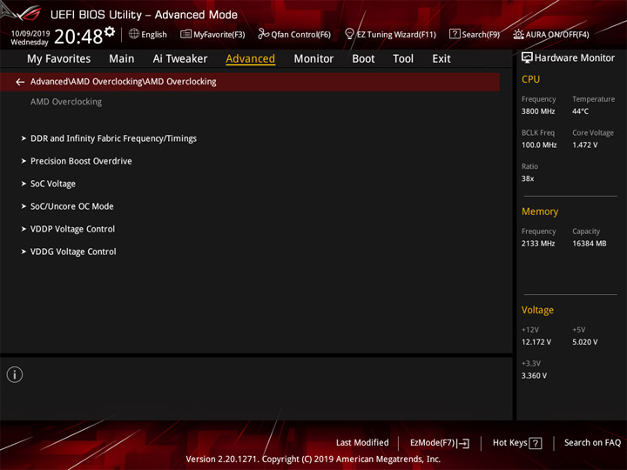Click the back arrow in the breadcrumb bar
Screen dimensions: 627x470
tap(20, 82)
